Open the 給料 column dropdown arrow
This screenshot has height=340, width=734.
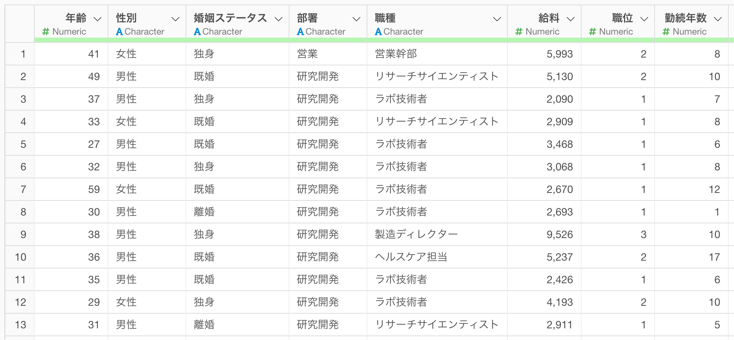(571, 19)
